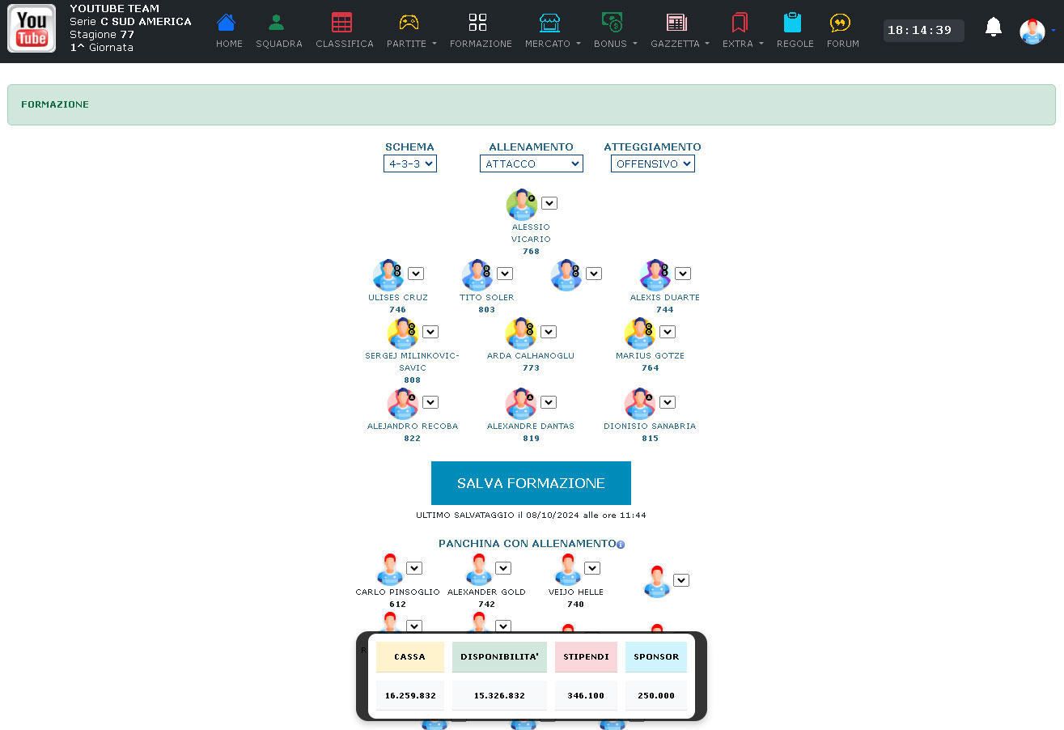Click Arda Calhanoglu player avatar
This screenshot has width=1064, height=730.
pyautogui.click(x=521, y=333)
